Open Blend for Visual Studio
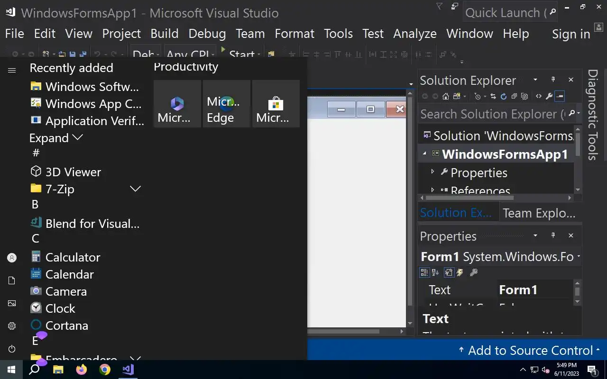This screenshot has height=379, width=607. pos(85,223)
